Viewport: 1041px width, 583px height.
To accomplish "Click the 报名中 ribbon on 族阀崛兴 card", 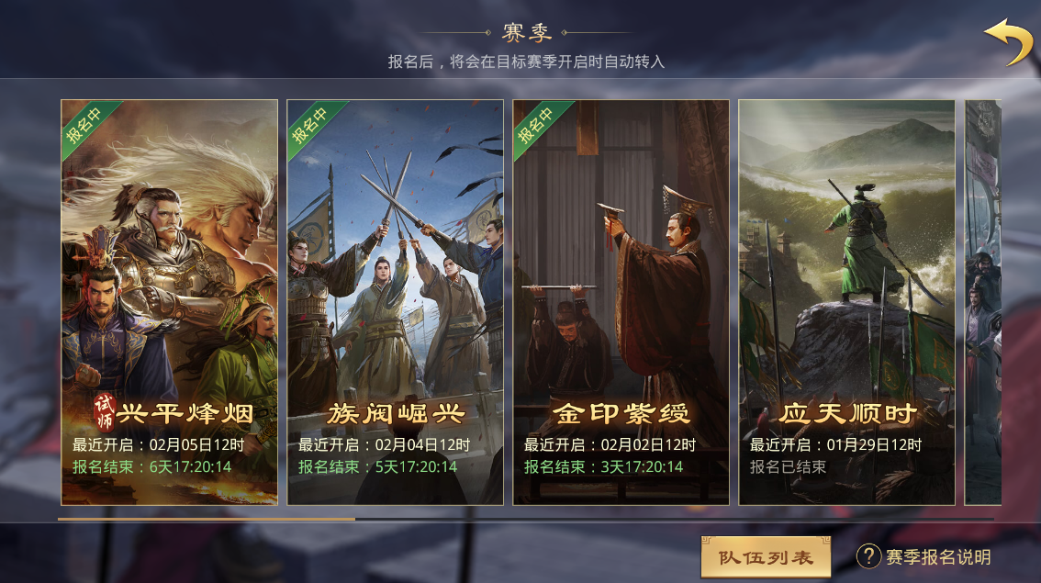I will [311, 124].
